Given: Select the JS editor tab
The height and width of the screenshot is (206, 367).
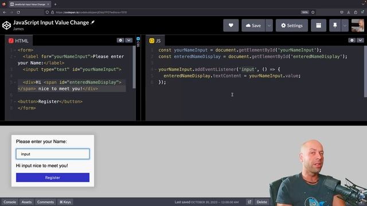Looking at the screenshot, I should coord(155,41).
